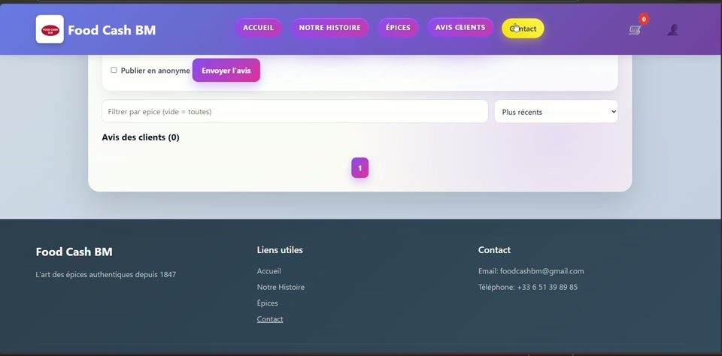The image size is (722, 356).
Task: Select the Épices nav item
Action: [399, 28]
